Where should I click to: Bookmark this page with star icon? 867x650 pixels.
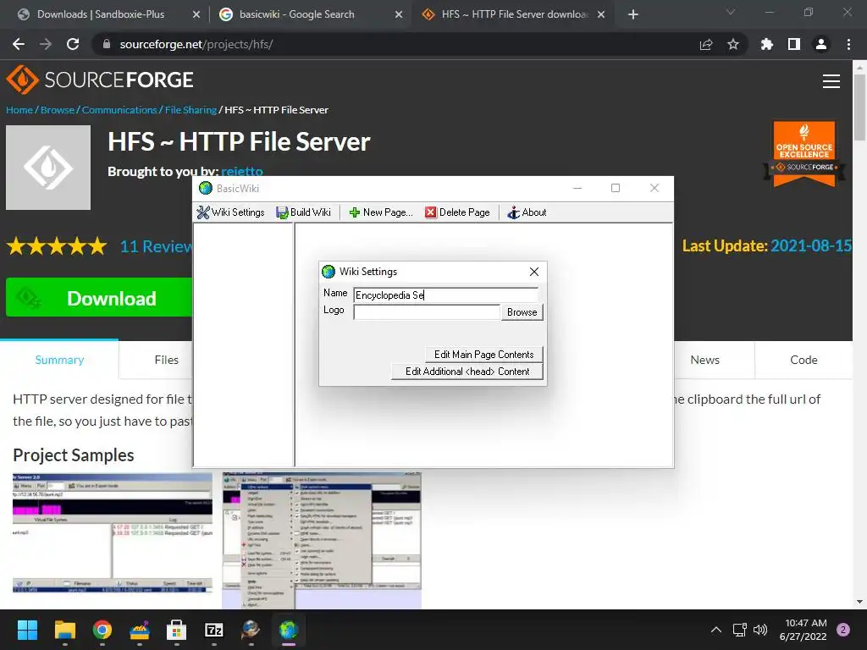click(x=733, y=44)
